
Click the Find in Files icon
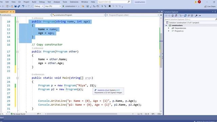pyautogui.click(x=83, y=6)
